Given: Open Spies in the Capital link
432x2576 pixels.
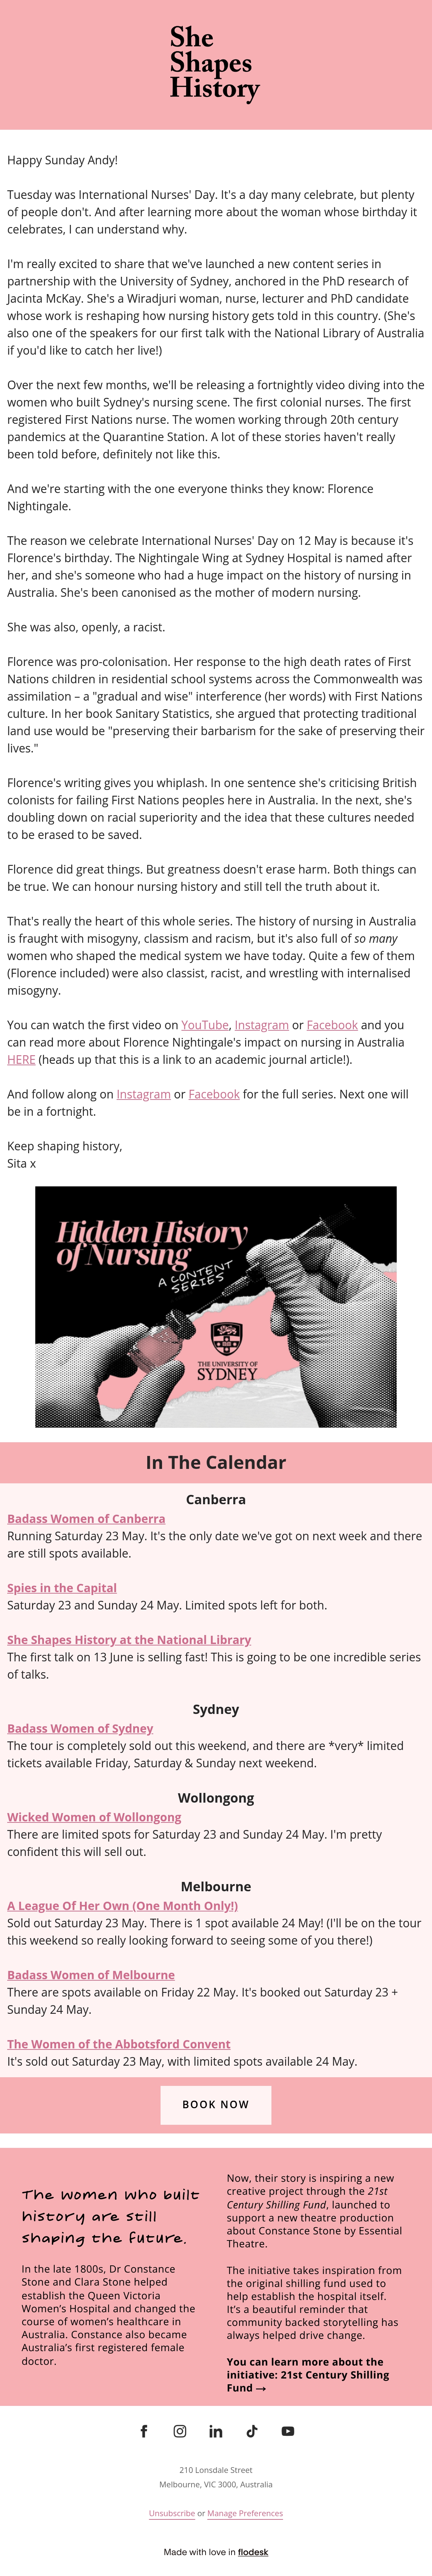Looking at the screenshot, I should [62, 1587].
